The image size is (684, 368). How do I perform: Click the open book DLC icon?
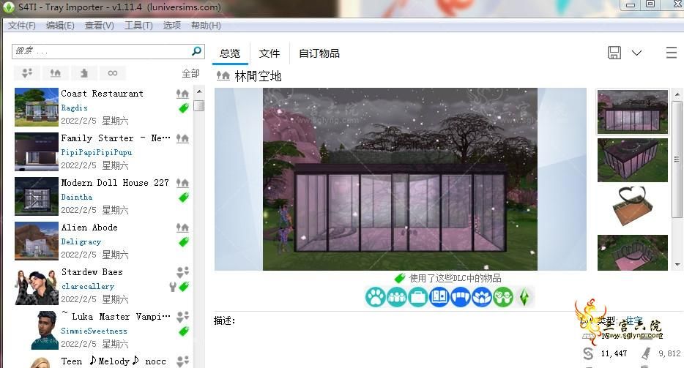pos(439,297)
